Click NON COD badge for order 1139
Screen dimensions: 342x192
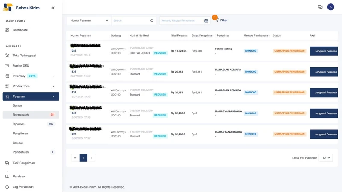pyautogui.click(x=251, y=72)
